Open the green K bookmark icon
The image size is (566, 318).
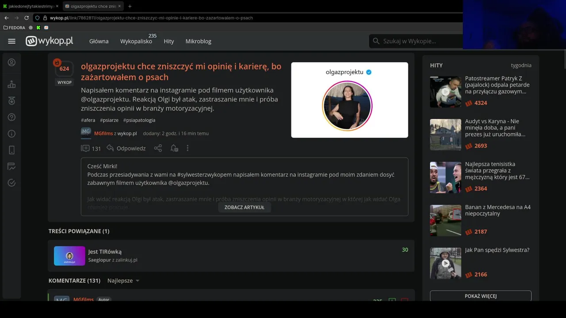pyautogui.click(x=38, y=27)
